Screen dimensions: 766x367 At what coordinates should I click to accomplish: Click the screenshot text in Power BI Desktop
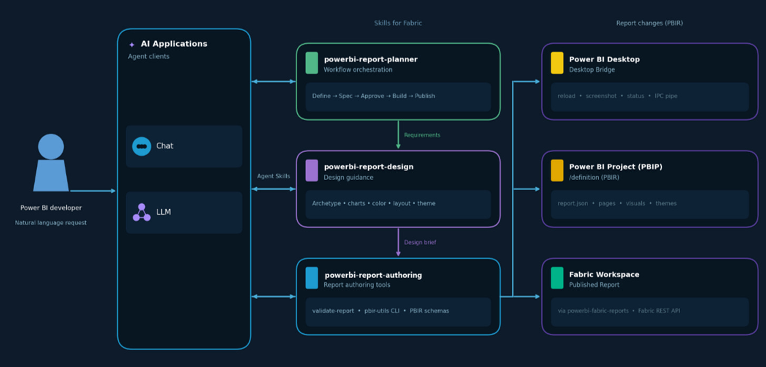coord(601,96)
